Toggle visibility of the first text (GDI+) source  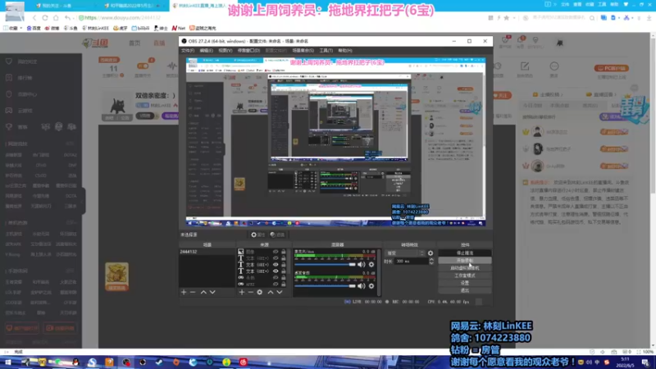276,258
